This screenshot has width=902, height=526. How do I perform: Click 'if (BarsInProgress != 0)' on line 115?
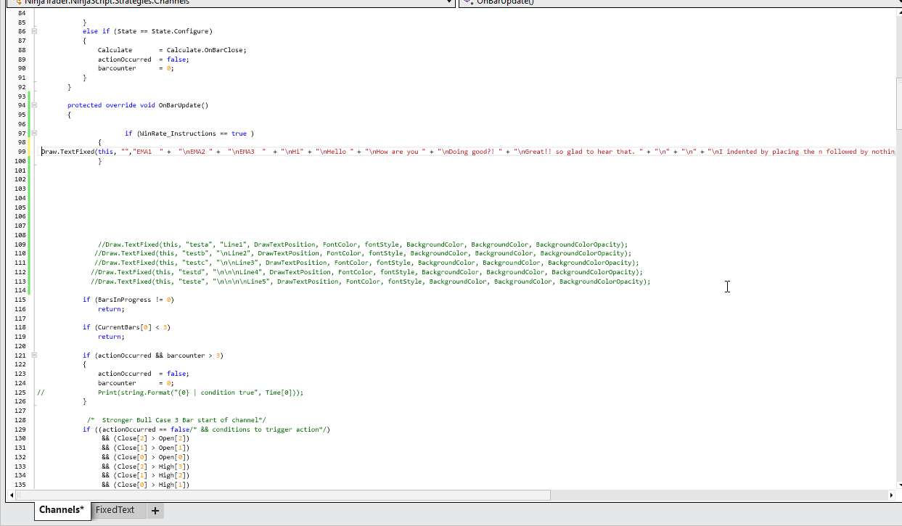click(x=128, y=300)
